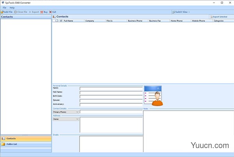Click the document icon column header
234x157 pixels.
tap(57, 21)
